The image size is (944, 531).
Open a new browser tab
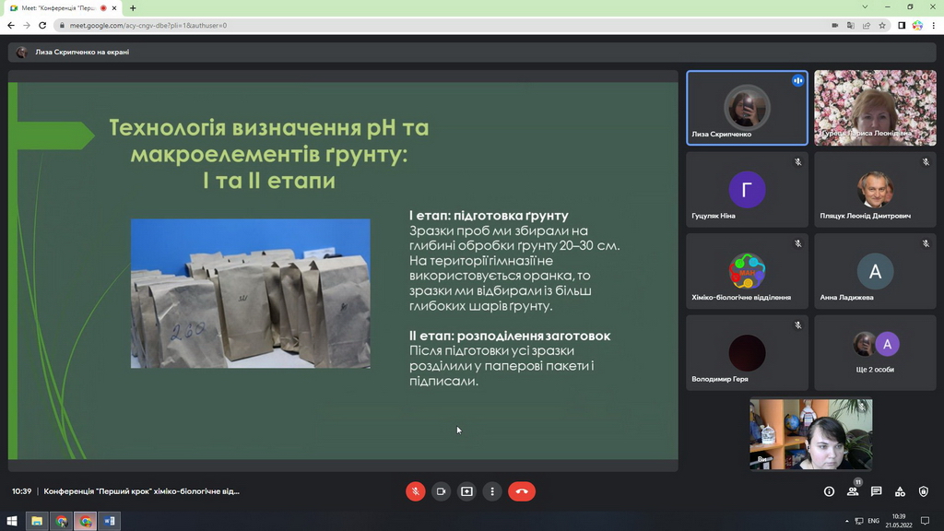(x=133, y=7)
